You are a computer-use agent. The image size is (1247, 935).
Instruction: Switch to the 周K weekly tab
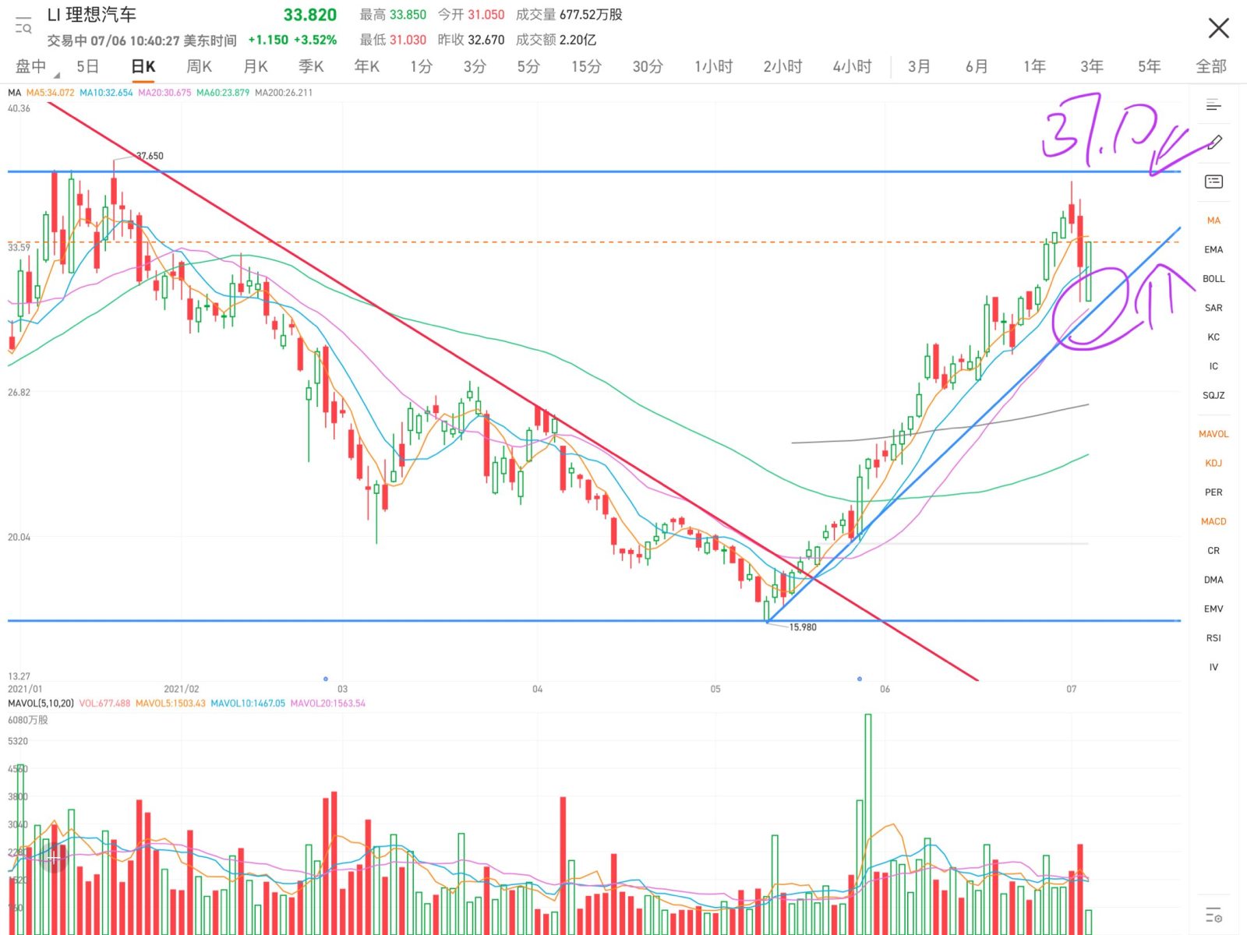coord(199,67)
